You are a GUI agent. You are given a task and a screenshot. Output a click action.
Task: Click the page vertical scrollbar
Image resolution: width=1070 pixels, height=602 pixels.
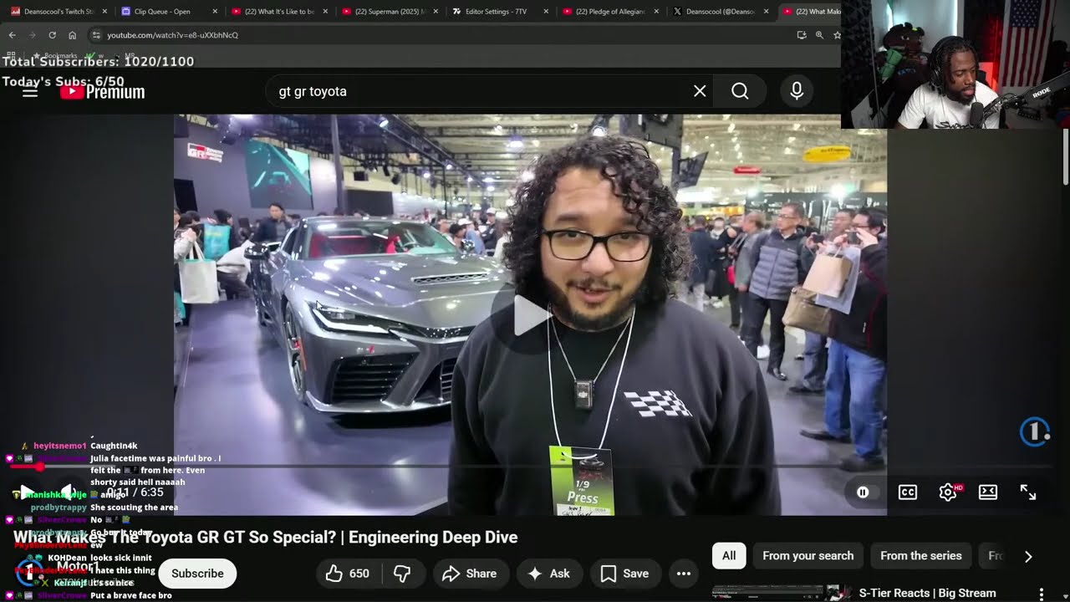(1065, 157)
